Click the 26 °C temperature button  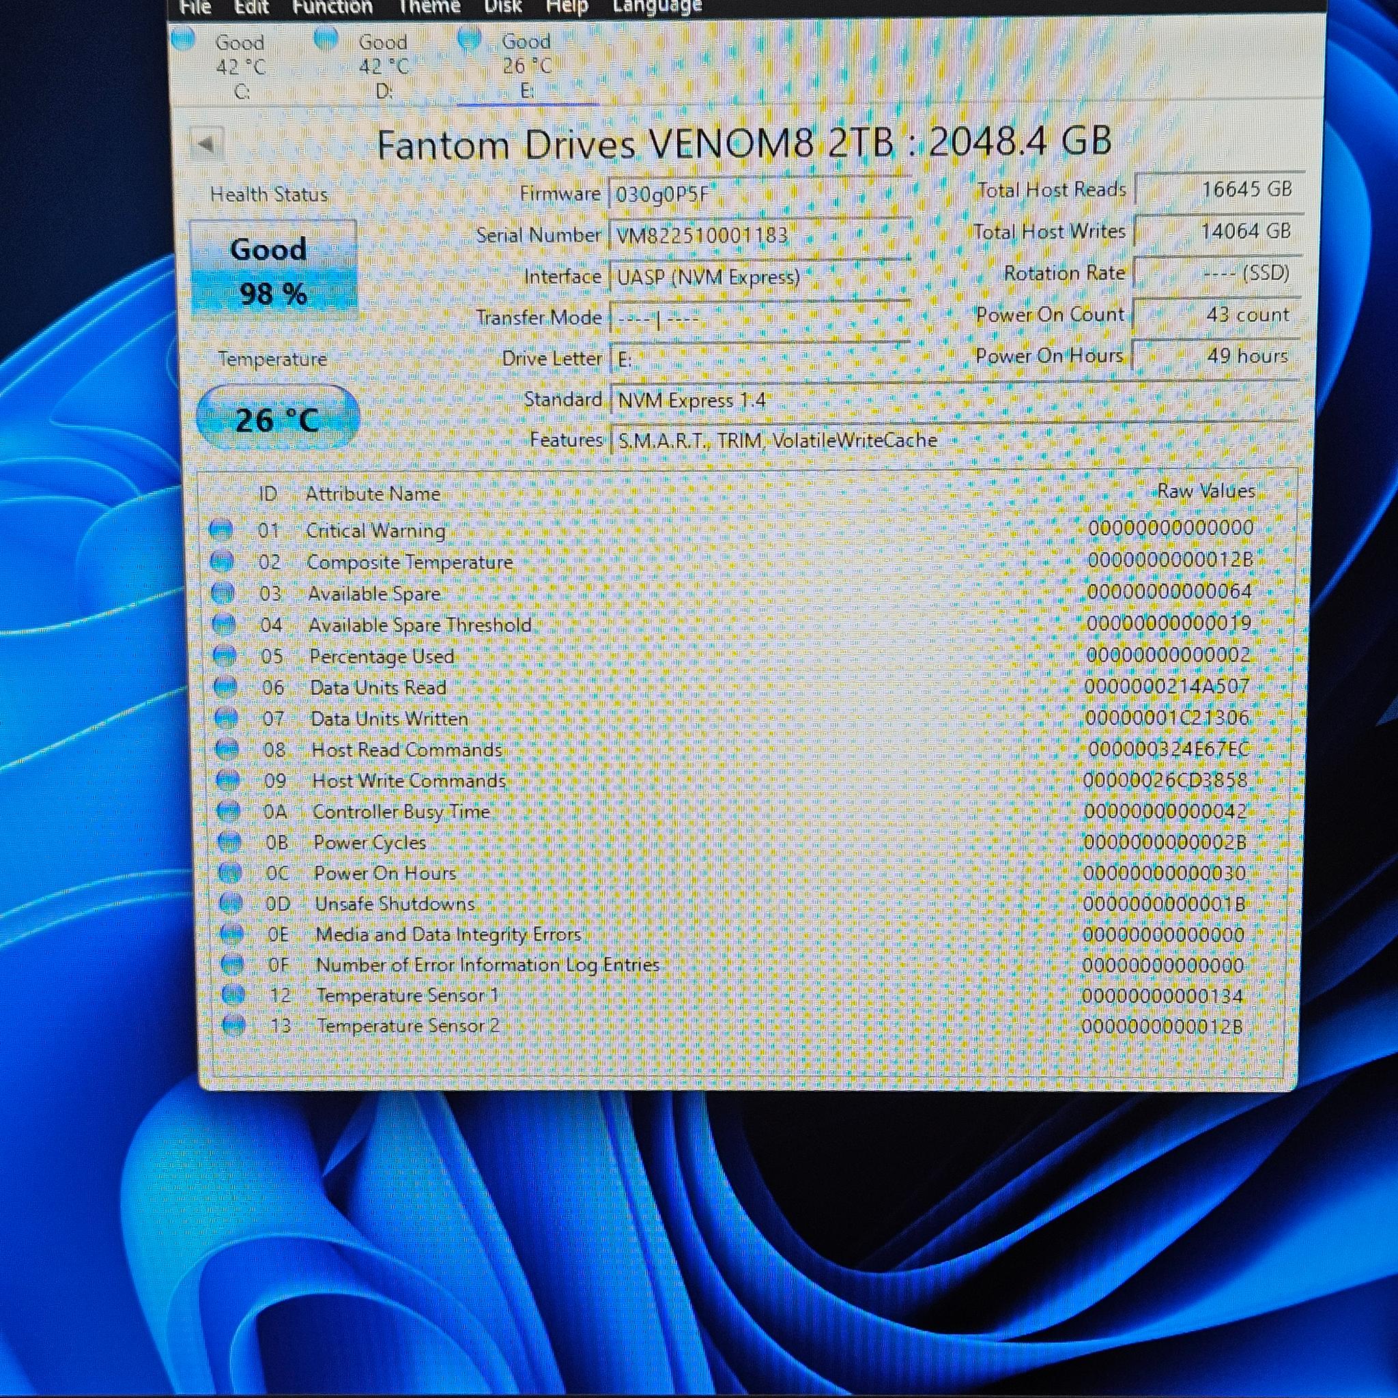tap(278, 418)
